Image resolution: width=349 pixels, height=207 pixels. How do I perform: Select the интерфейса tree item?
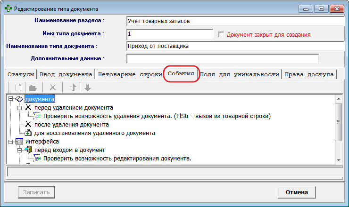(42, 141)
